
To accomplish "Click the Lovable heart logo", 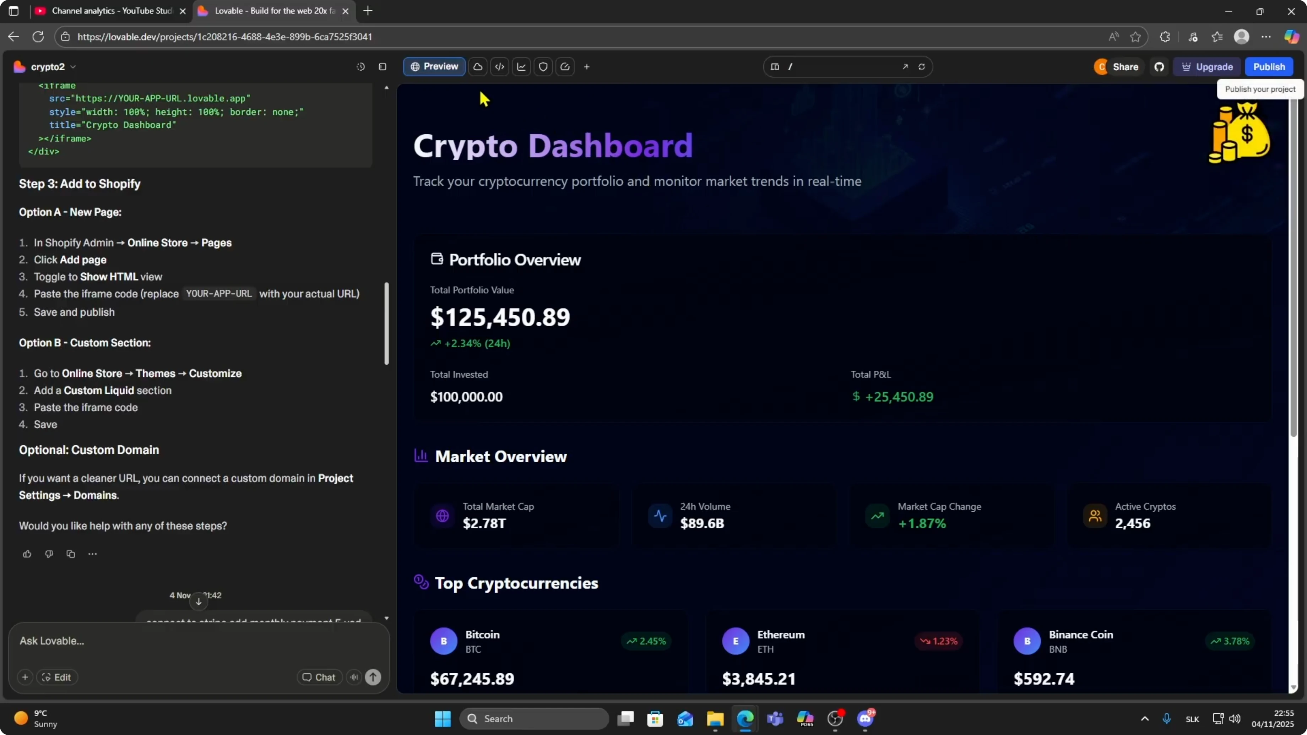I will [x=20, y=67].
